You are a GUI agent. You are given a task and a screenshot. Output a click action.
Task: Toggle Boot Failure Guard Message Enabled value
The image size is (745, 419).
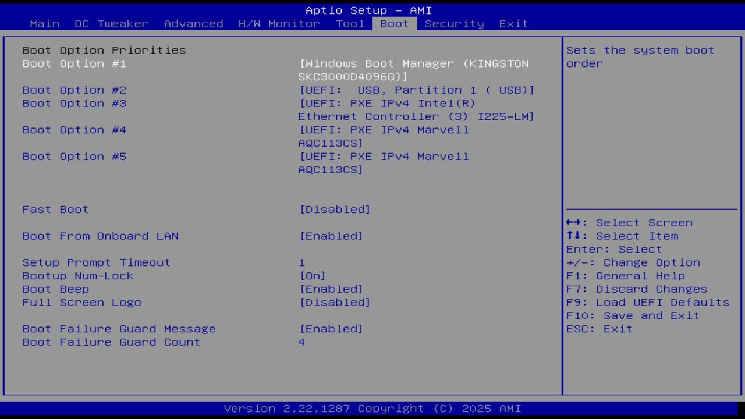[x=331, y=329]
